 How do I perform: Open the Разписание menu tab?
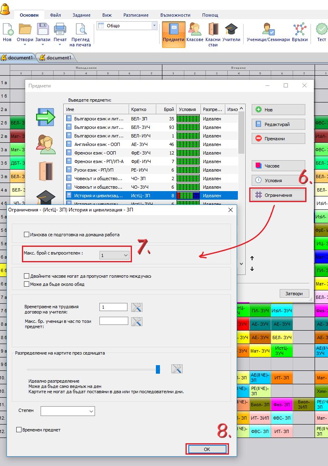(x=136, y=15)
